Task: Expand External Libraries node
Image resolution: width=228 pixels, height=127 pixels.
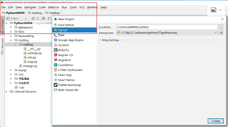Action: coord(6,92)
